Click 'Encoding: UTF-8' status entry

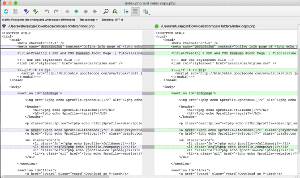(112, 20)
